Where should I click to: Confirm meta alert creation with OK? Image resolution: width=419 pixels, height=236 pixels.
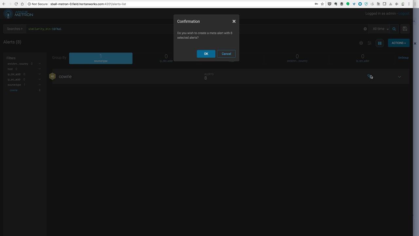206,54
